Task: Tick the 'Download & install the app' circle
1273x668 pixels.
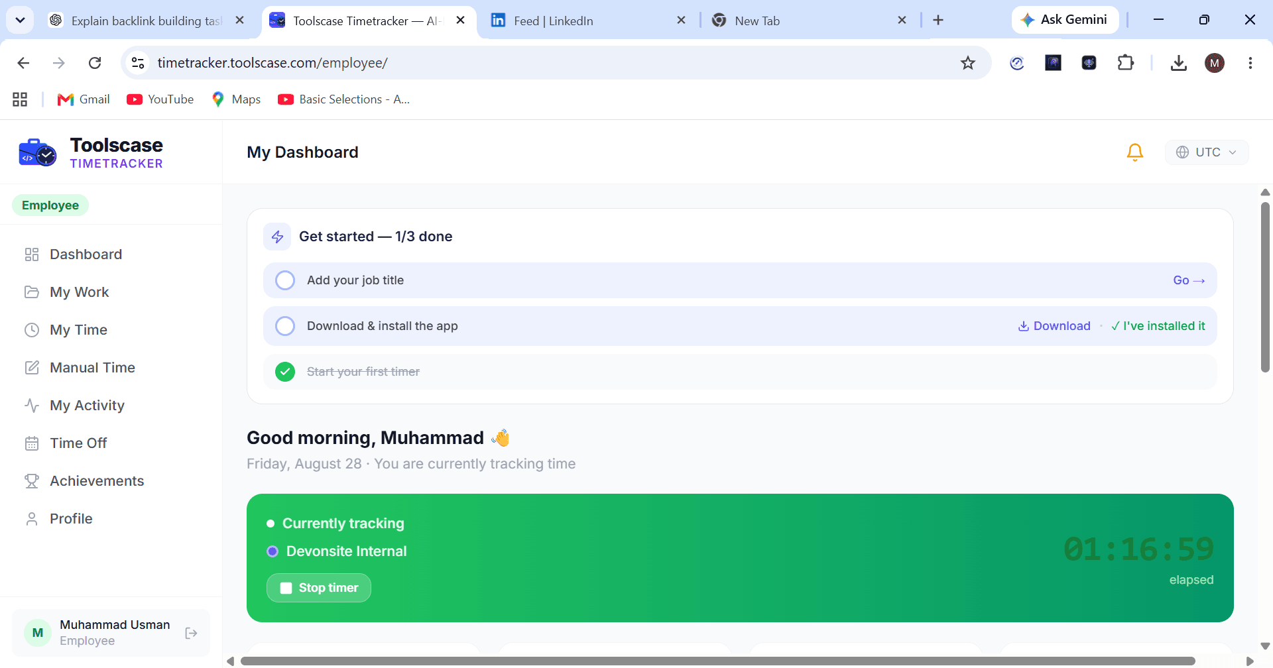Action: [285, 326]
